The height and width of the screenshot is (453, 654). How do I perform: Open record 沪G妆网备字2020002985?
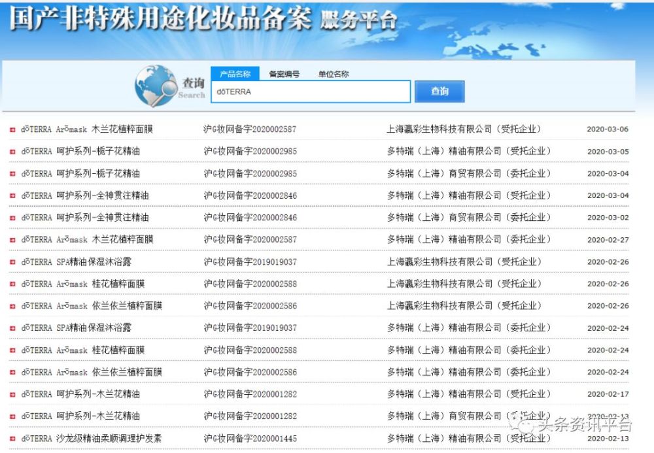tap(251, 152)
